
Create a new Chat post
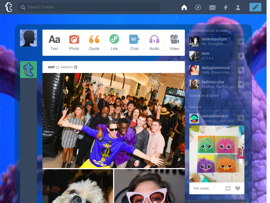134,43
